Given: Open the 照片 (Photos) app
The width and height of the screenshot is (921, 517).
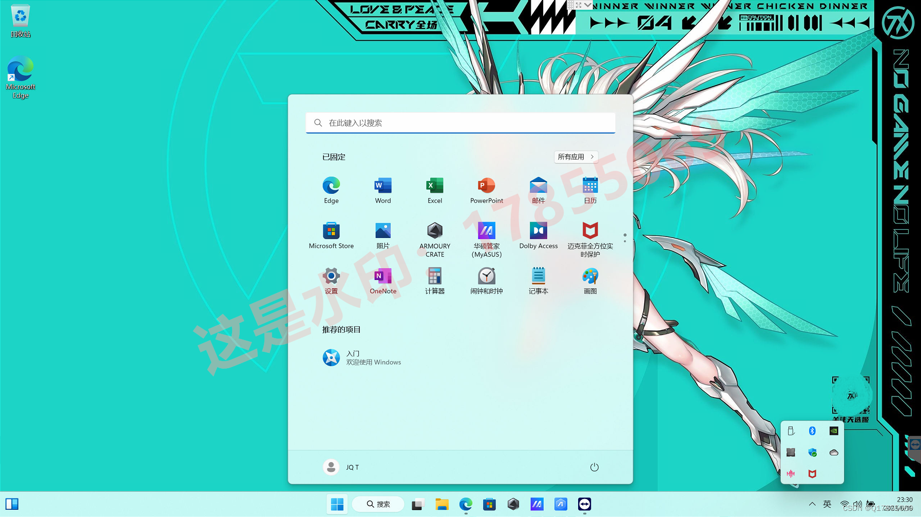Looking at the screenshot, I should pos(383,236).
